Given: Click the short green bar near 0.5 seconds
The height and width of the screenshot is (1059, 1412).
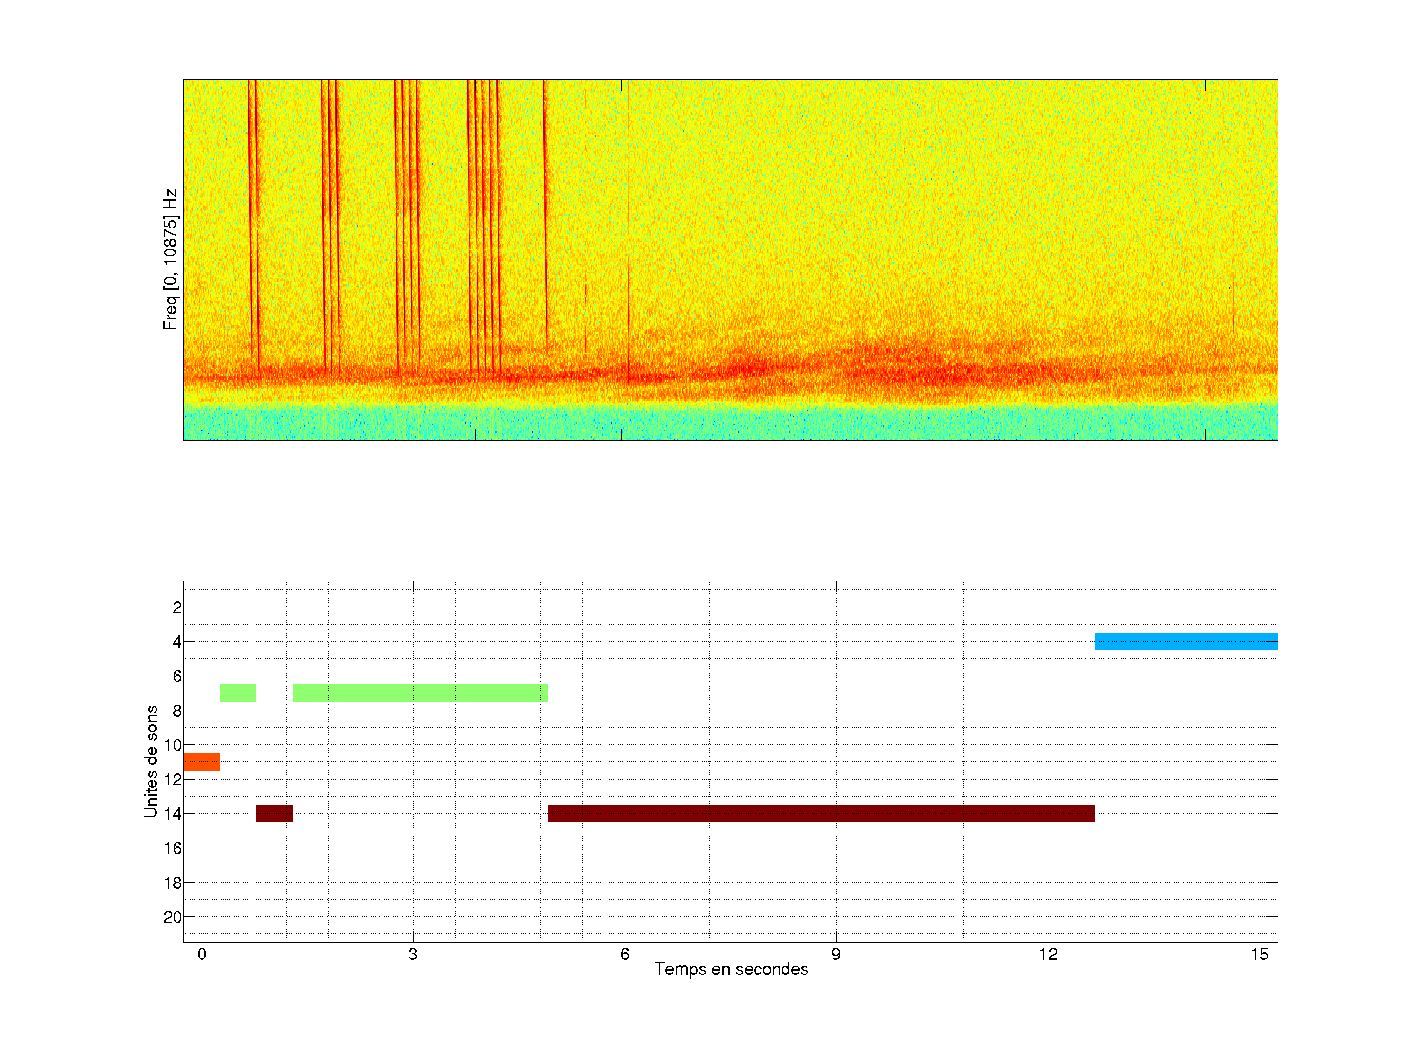Looking at the screenshot, I should 238,693.
